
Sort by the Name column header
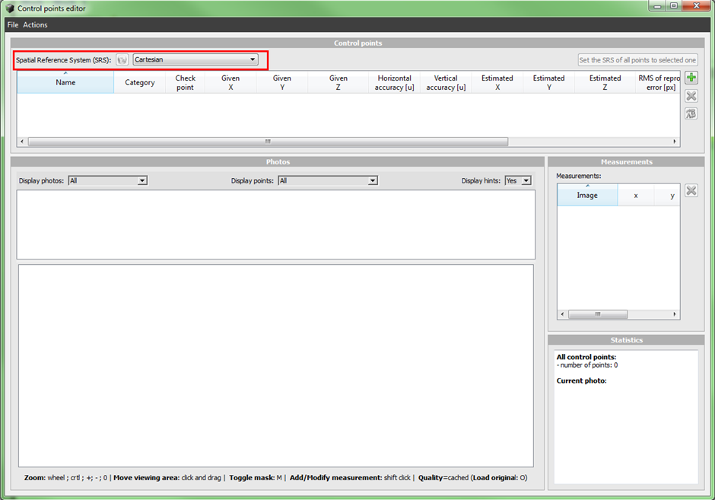(x=65, y=83)
